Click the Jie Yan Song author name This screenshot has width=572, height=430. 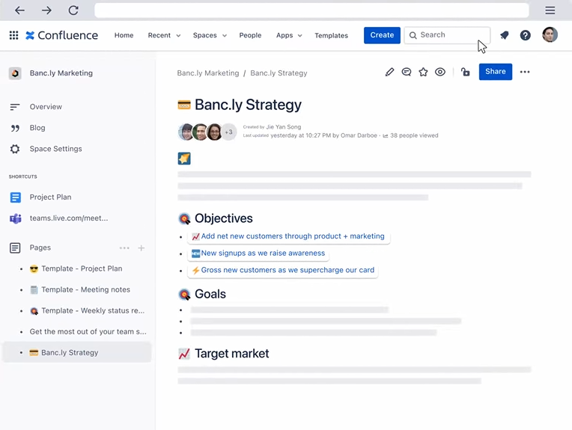pos(284,127)
